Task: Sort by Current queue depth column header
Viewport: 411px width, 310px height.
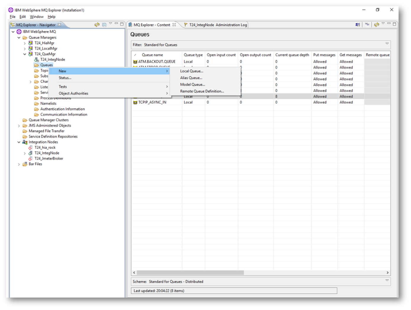Action: (292, 55)
